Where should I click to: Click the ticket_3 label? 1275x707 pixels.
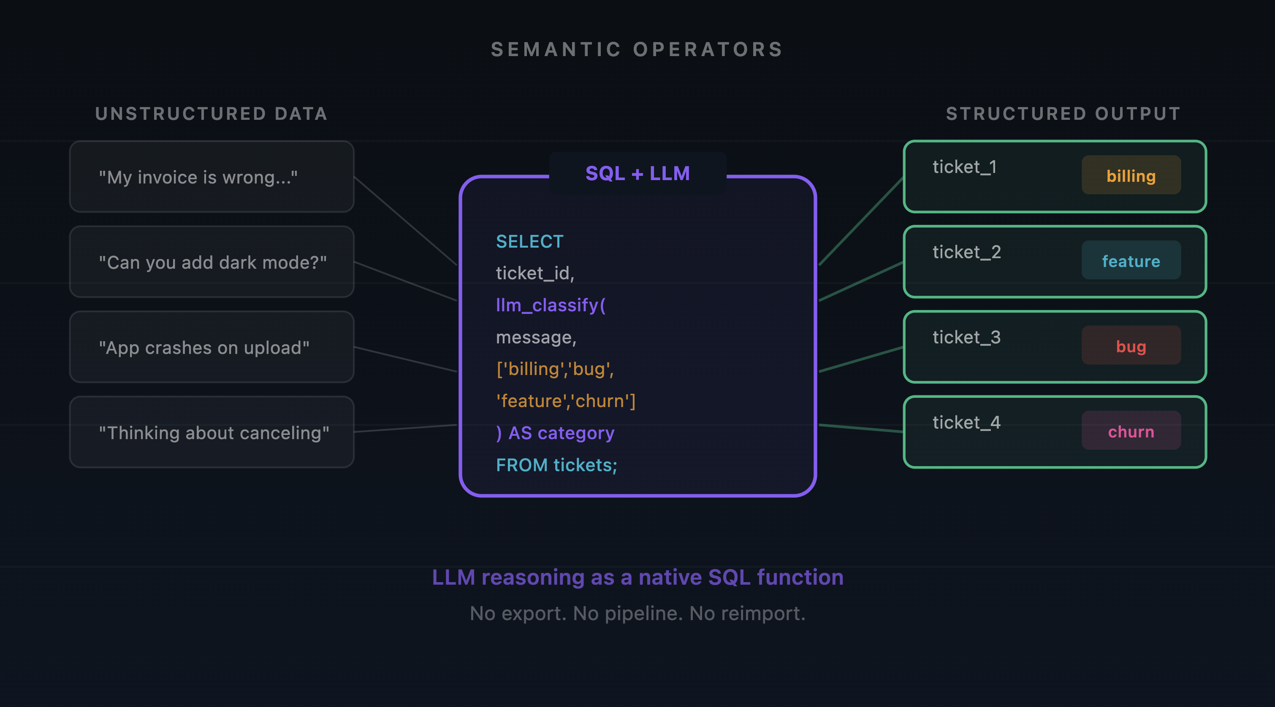click(966, 337)
